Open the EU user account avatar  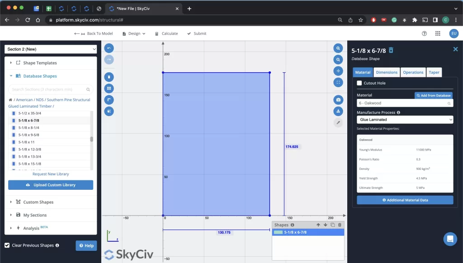(x=454, y=33)
